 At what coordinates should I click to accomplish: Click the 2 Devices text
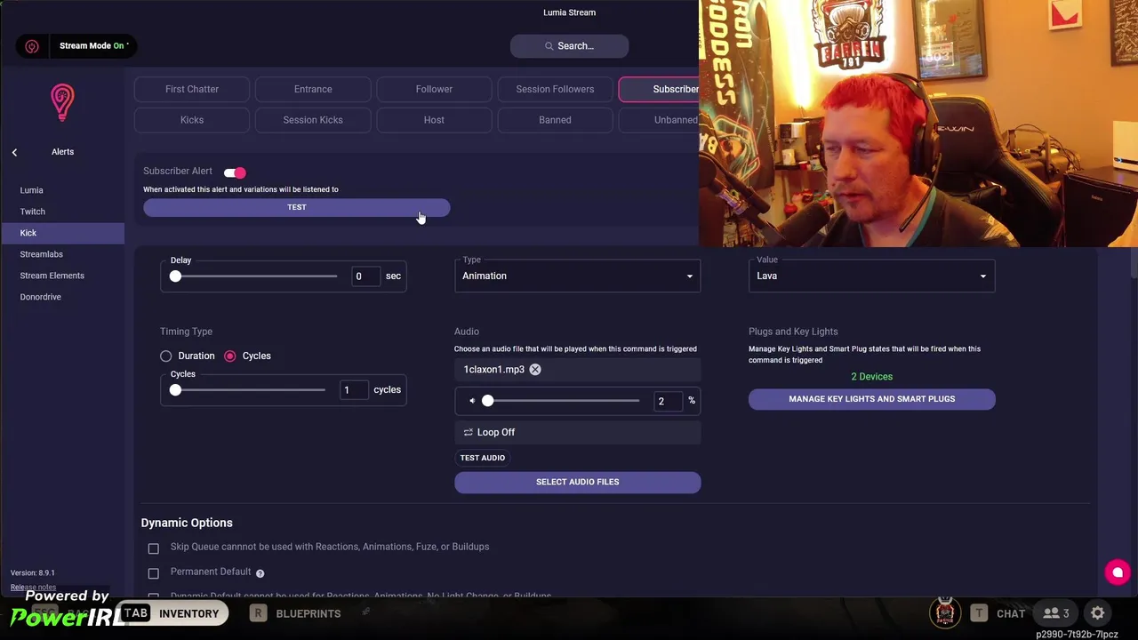[872, 377]
